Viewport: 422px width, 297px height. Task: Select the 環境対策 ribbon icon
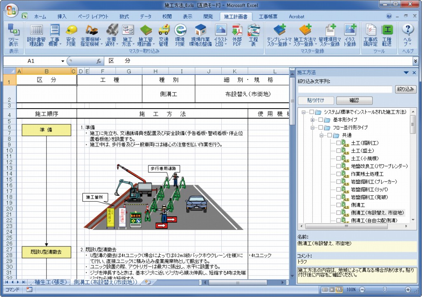180,35
